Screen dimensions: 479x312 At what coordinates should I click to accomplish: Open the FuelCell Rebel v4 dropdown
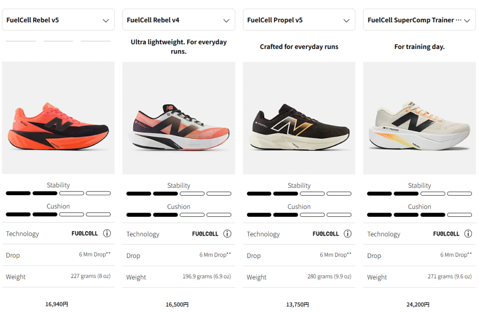point(179,20)
